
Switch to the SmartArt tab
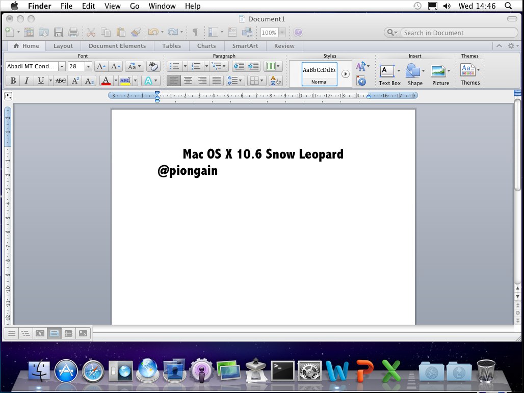pyautogui.click(x=245, y=46)
